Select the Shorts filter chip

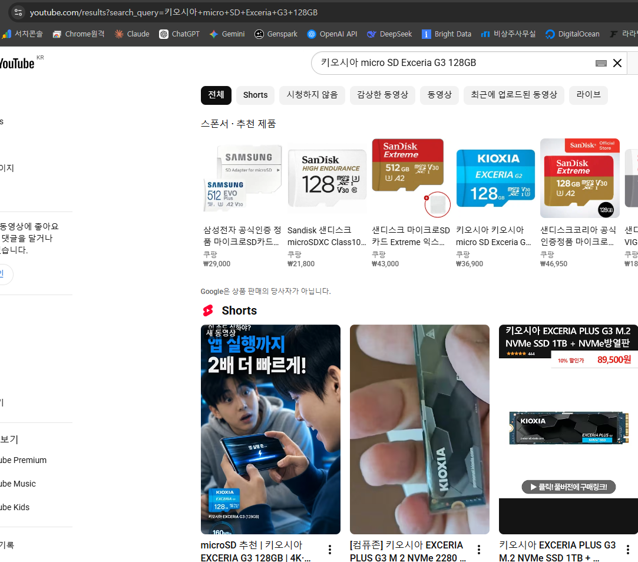(256, 95)
